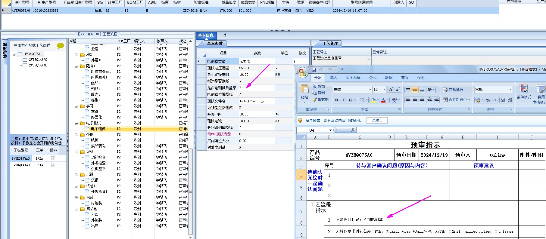Apply yellow fill color to the cell
The width and height of the screenshot is (546, 239).
click(x=373, y=100)
